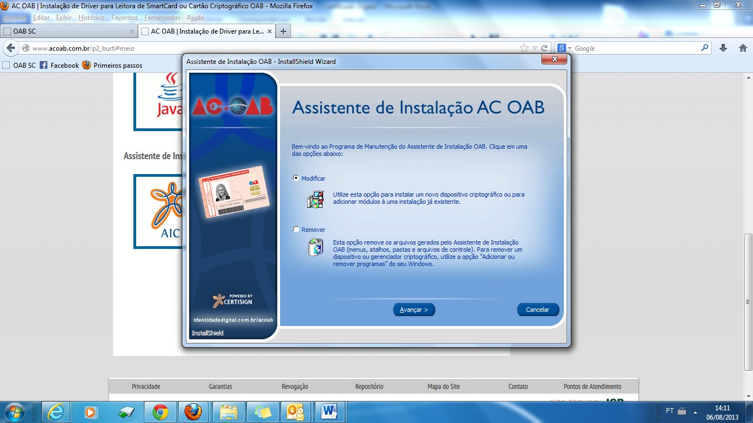Open Windows Media Player from taskbar

(x=90, y=411)
